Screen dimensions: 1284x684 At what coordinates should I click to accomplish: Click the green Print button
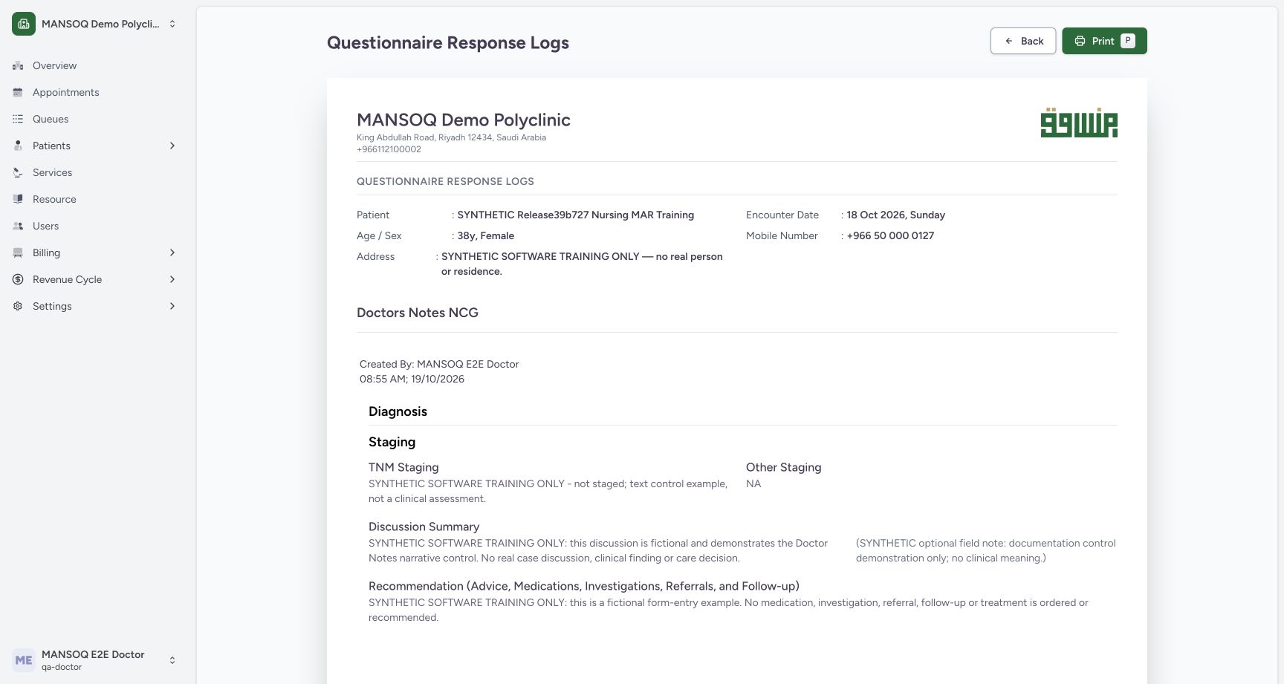point(1104,41)
